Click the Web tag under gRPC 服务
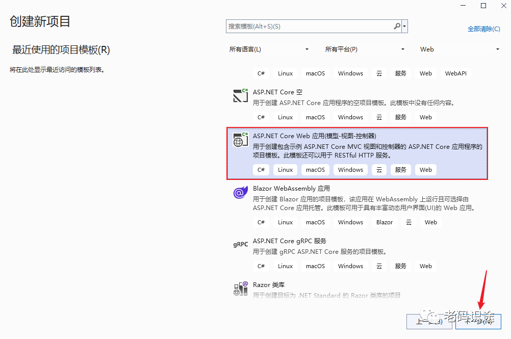511x339 pixels. click(x=426, y=266)
